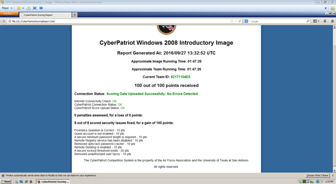Open the orange Firefox menu button
This screenshot has width=336, height=184.
(9, 13)
